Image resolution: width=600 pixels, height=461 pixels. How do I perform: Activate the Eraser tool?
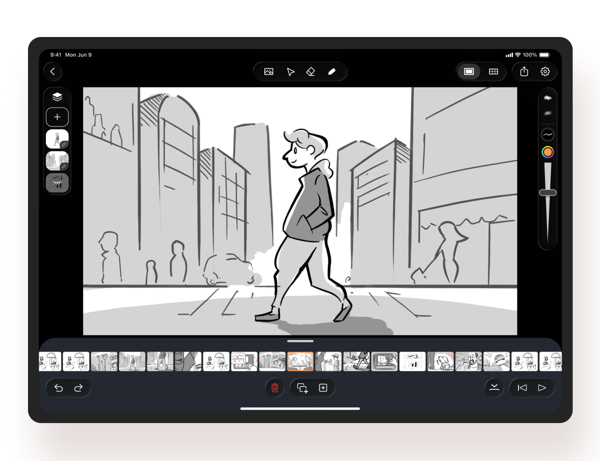310,71
